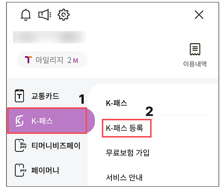
Task: Click the 이용내역 label text
Action: point(195,64)
